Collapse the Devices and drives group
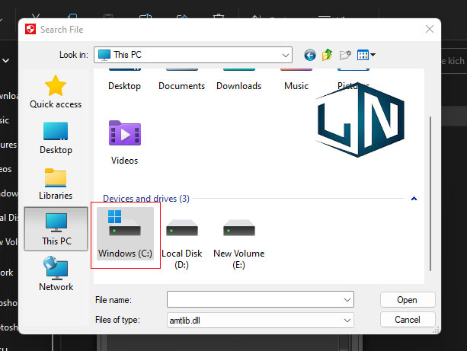Image resolution: width=467 pixels, height=351 pixels. point(414,199)
